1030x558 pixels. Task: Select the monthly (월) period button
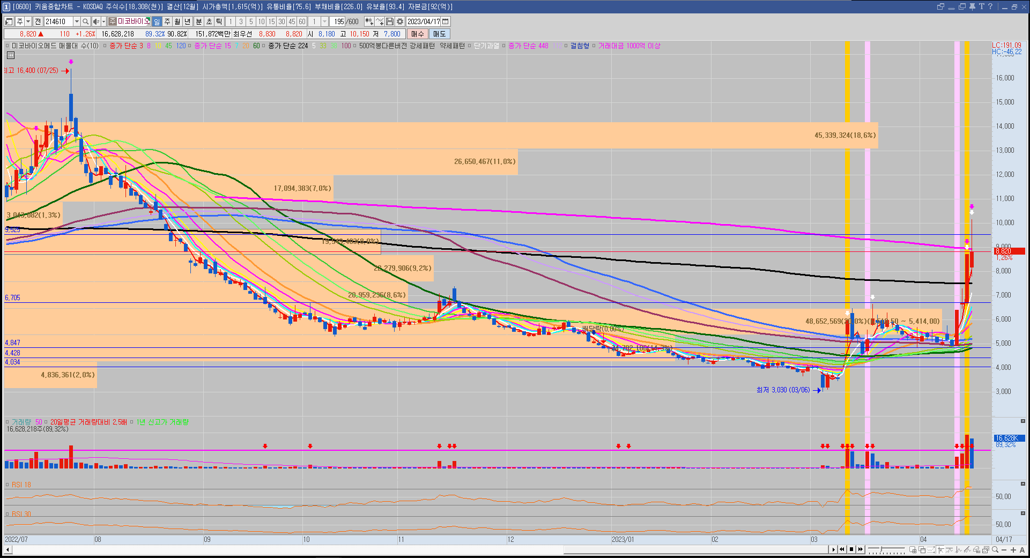pyautogui.click(x=177, y=21)
